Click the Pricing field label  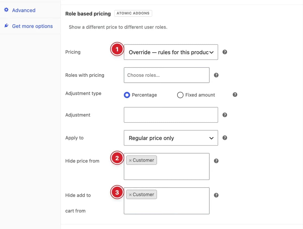point(73,52)
